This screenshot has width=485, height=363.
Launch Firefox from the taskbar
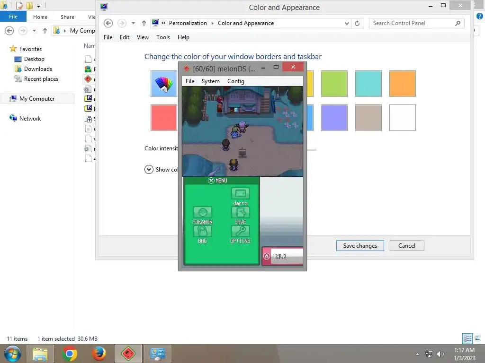[x=99, y=354]
